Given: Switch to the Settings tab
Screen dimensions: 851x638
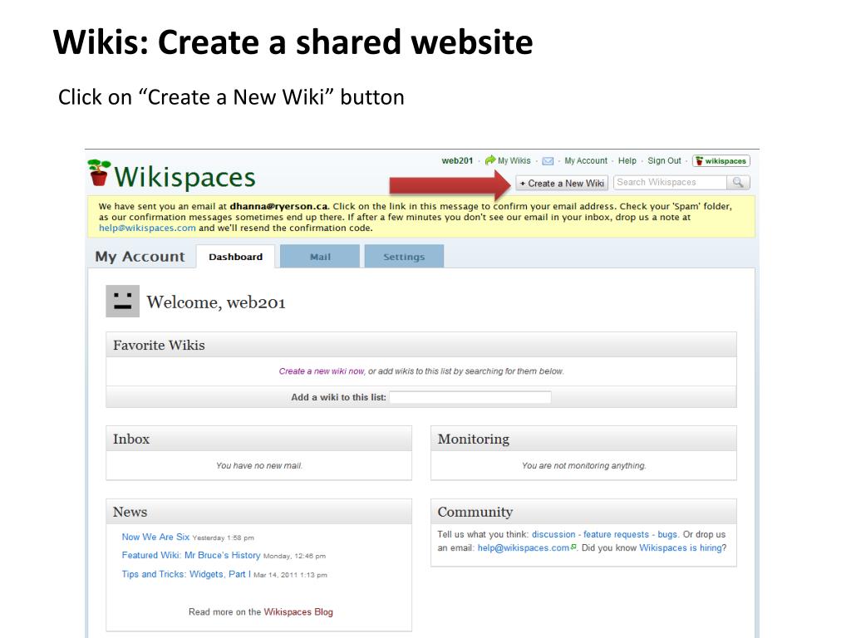Looking at the screenshot, I should (404, 257).
